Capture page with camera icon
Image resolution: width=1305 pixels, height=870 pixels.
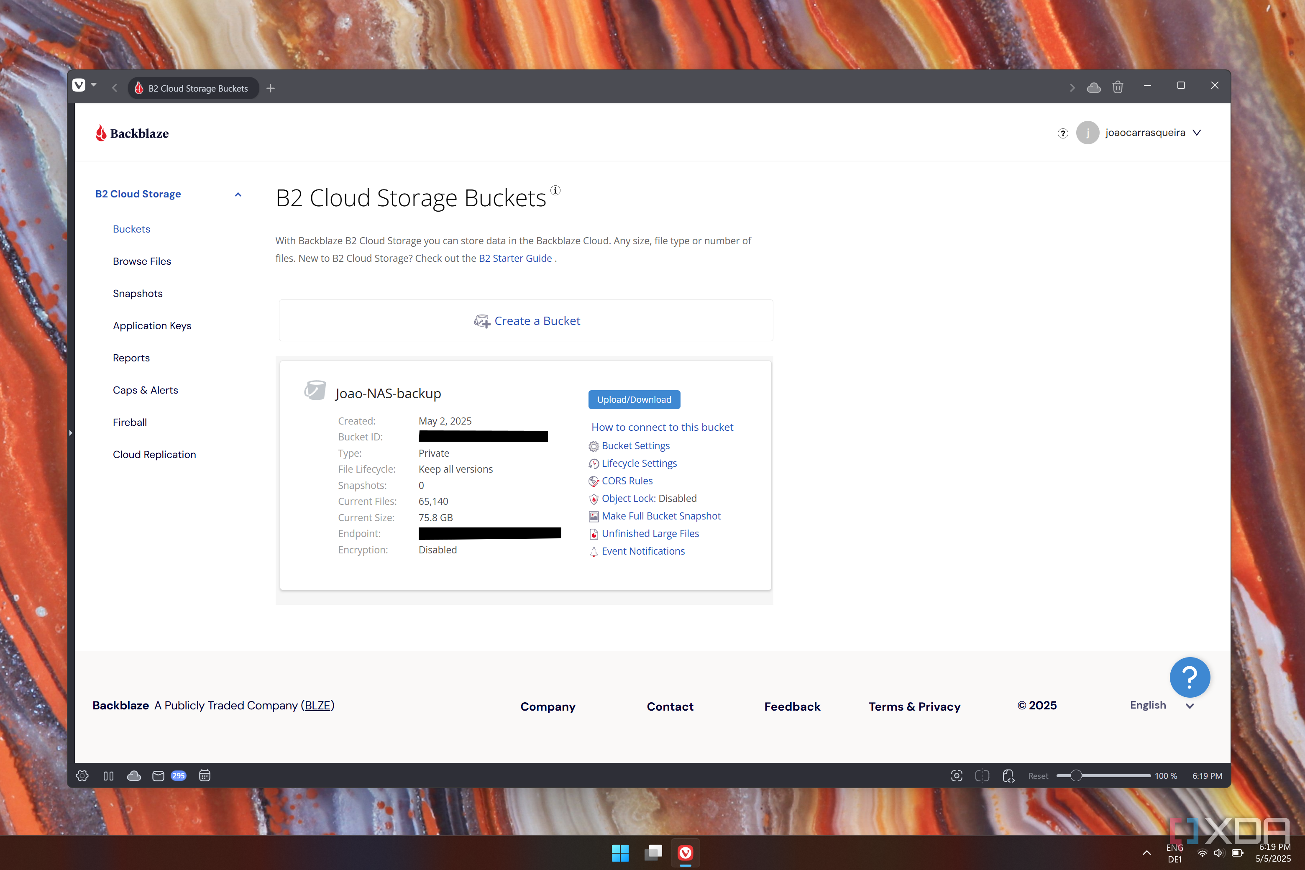click(x=956, y=775)
